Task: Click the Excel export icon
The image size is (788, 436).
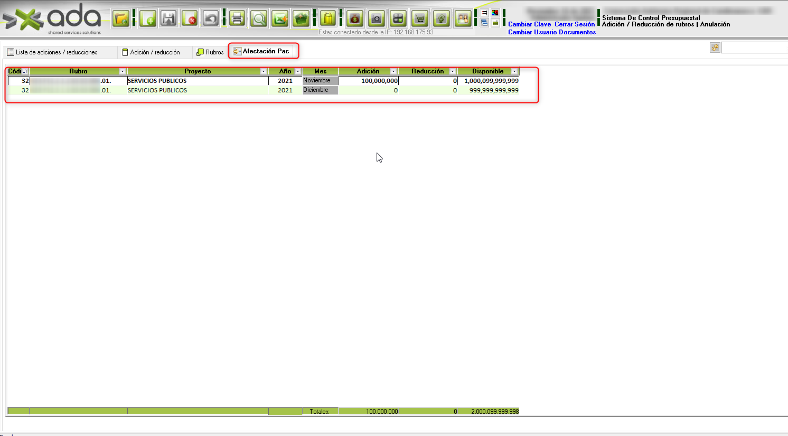Action: [280, 19]
